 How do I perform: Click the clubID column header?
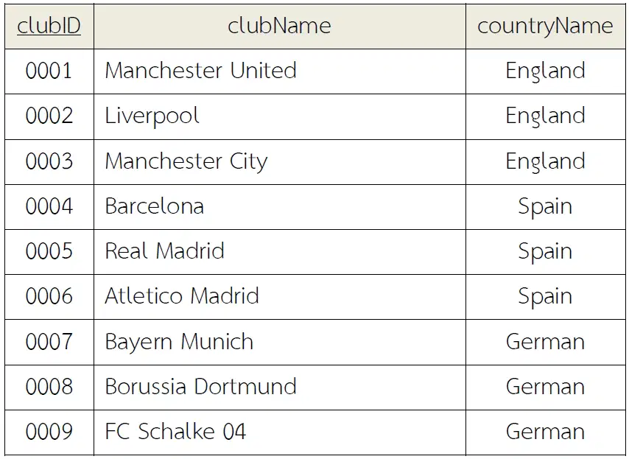49,27
